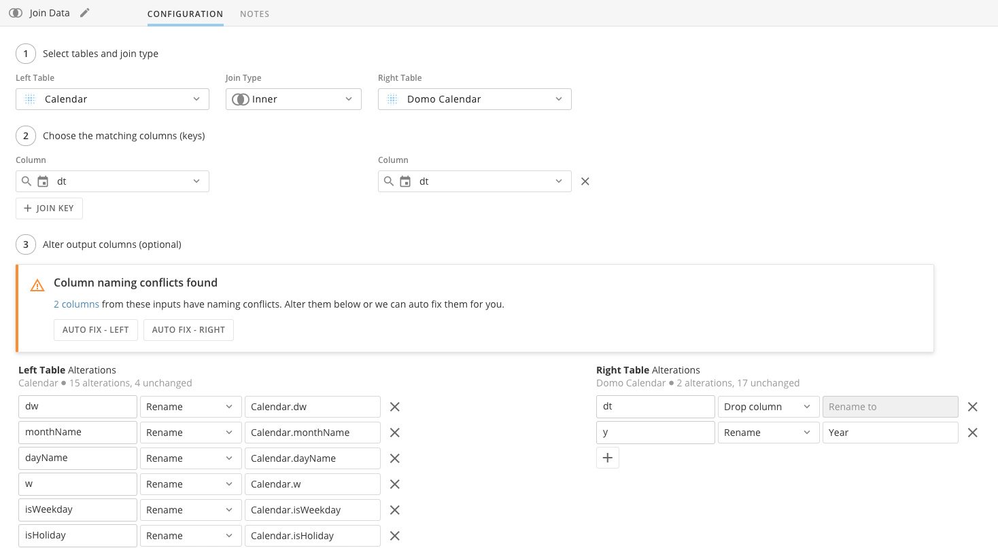This screenshot has height=548, width=998.
Task: Edit the Calendar.dayName rename field
Action: point(312,458)
